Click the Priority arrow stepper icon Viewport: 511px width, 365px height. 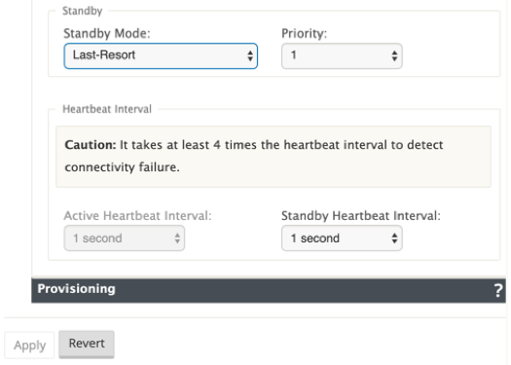coord(394,56)
